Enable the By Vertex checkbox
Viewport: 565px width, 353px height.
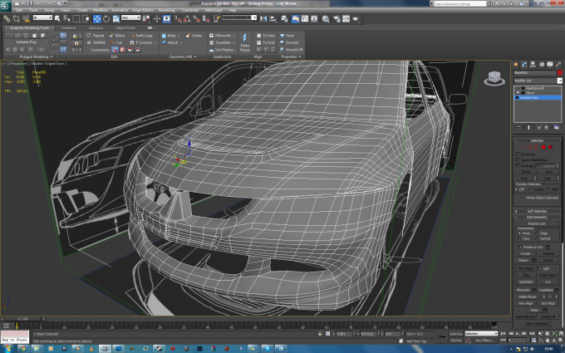pyautogui.click(x=518, y=154)
